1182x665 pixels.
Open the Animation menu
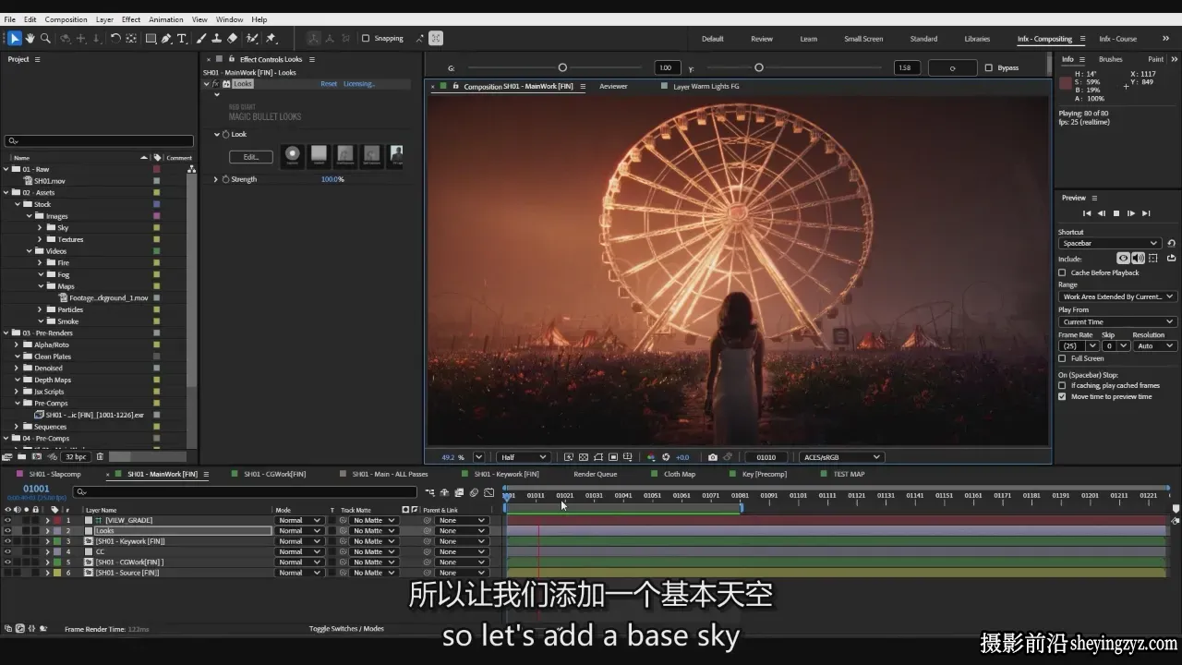[166, 19]
